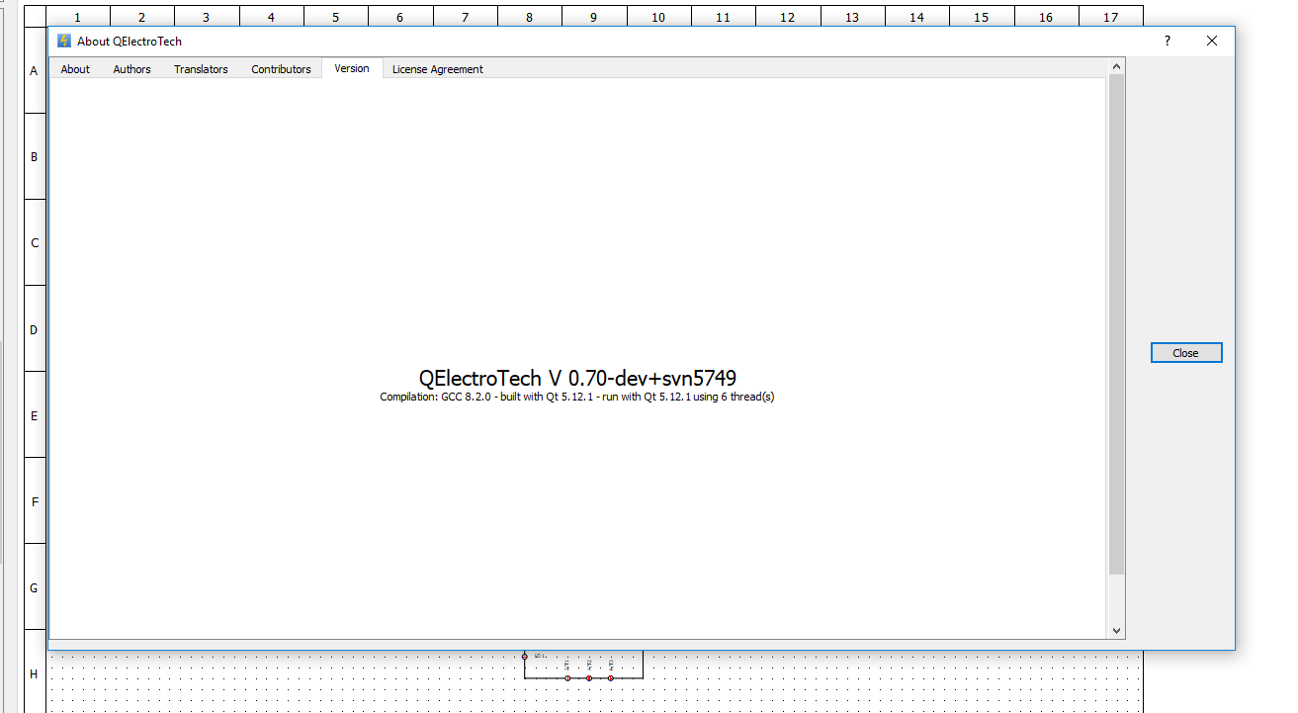View the Contributors tab
Screen dimensions: 1298x713
281,69
